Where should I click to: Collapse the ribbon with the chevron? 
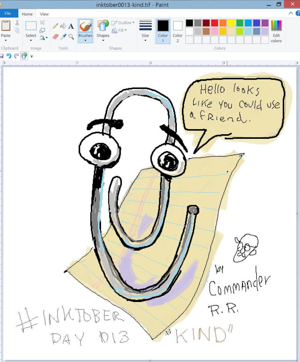coord(291,13)
